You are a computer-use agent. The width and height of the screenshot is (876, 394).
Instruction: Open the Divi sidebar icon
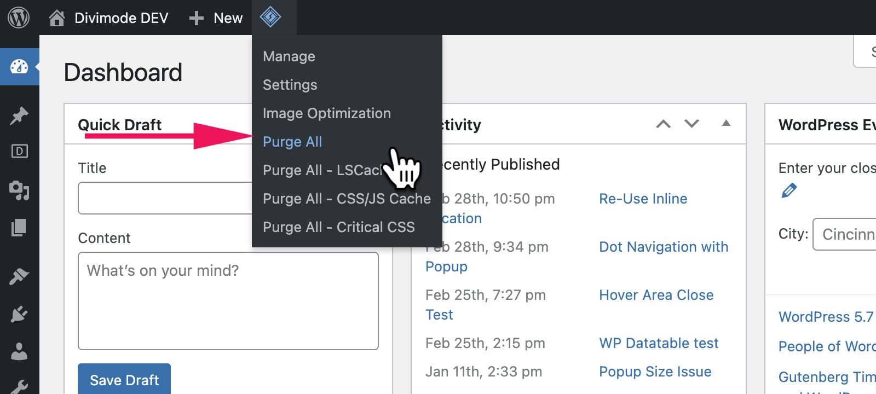click(x=19, y=151)
